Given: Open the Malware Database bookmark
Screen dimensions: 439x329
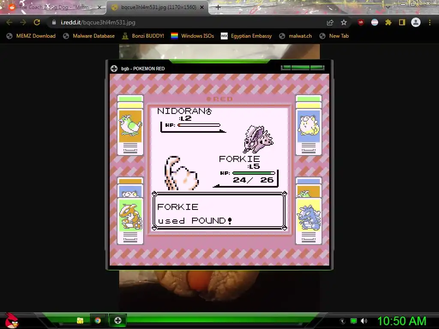Looking at the screenshot, I should click(x=89, y=36).
